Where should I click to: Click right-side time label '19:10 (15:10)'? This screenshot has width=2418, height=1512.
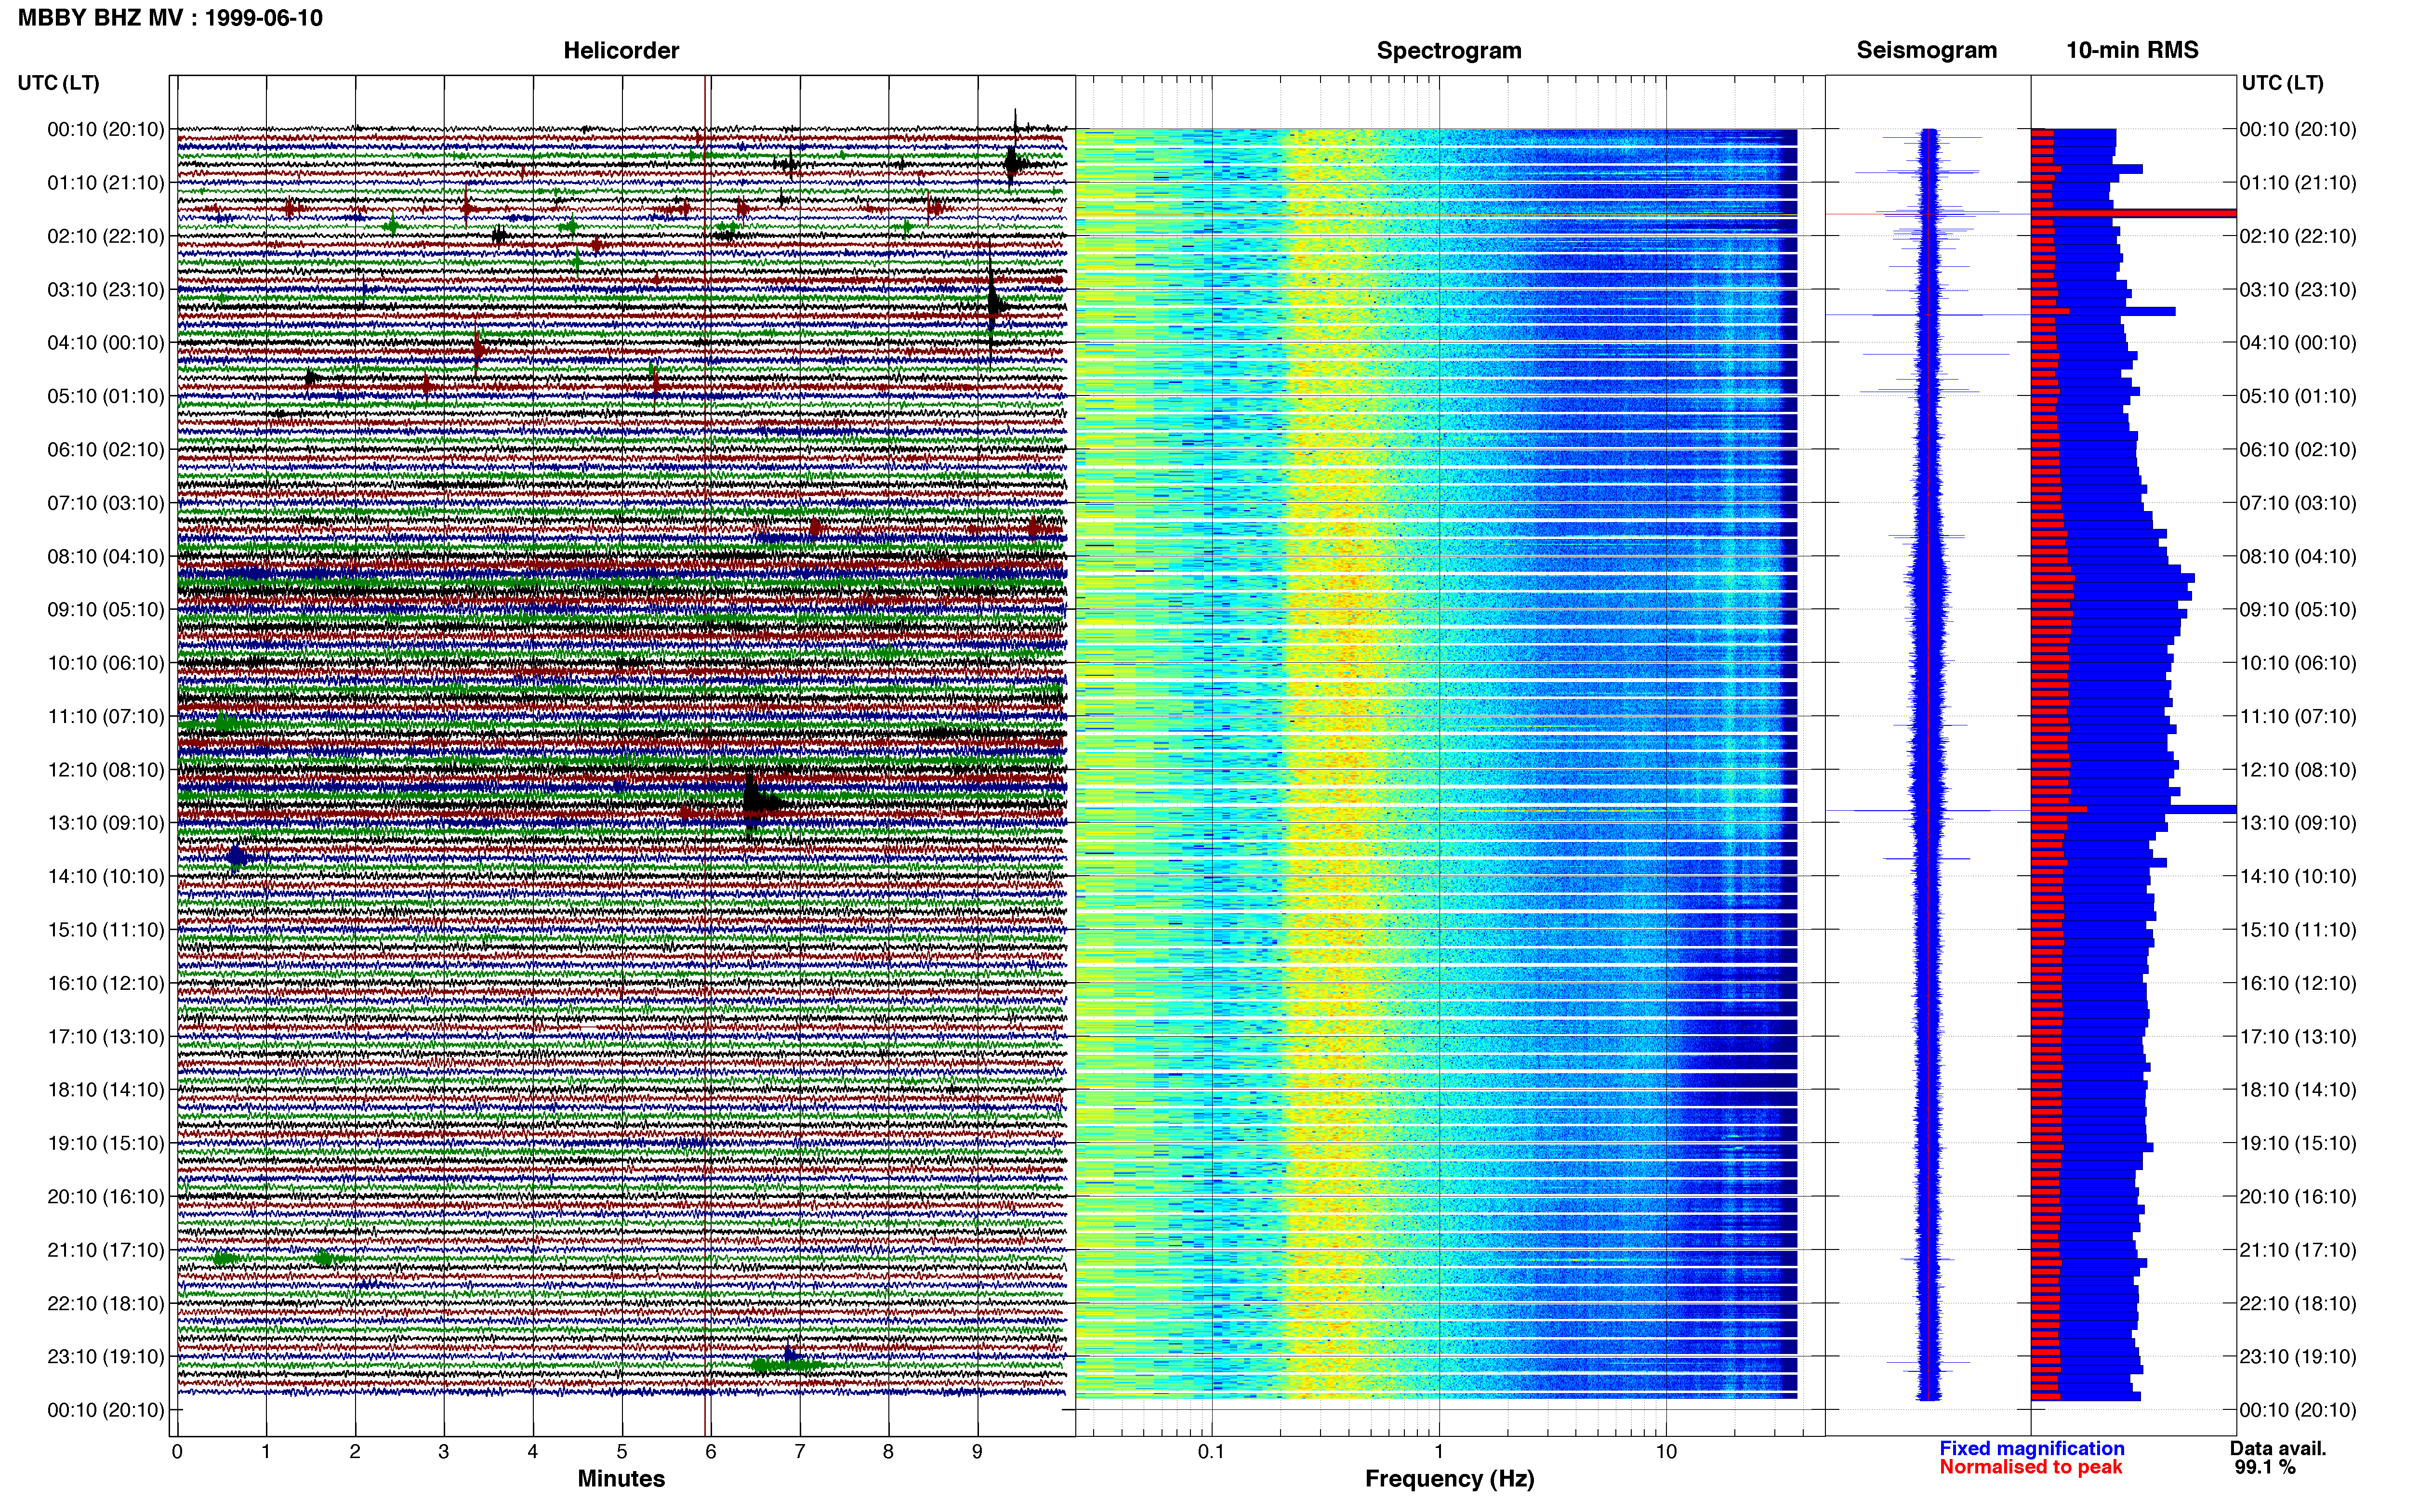pos(2298,1143)
